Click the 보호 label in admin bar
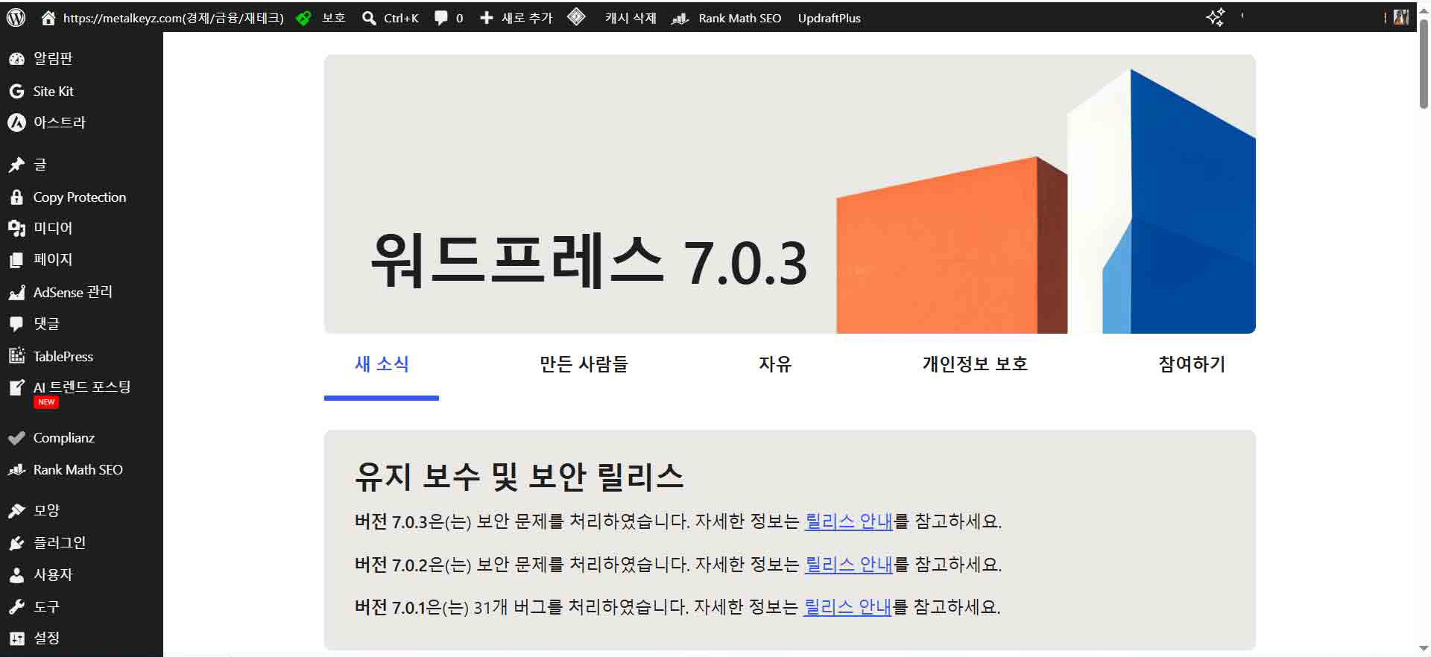 (333, 18)
